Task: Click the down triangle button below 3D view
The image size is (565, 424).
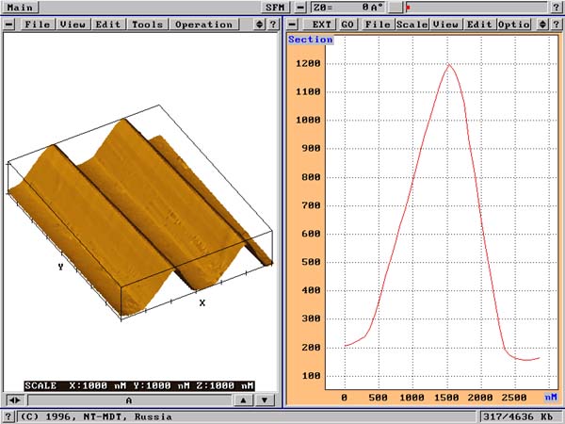Action: pyautogui.click(x=265, y=400)
